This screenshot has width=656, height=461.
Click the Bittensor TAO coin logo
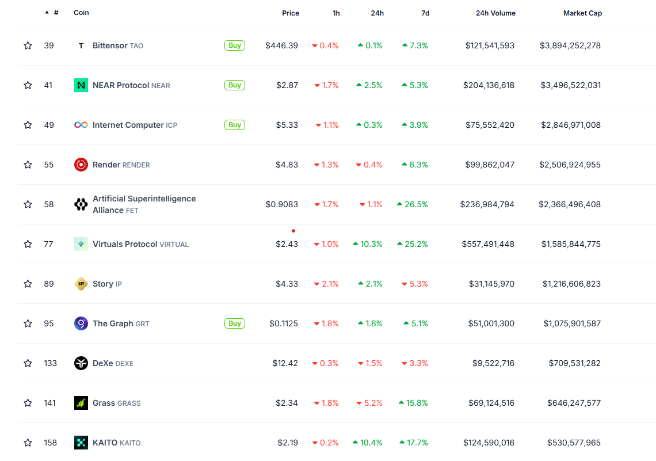click(81, 45)
